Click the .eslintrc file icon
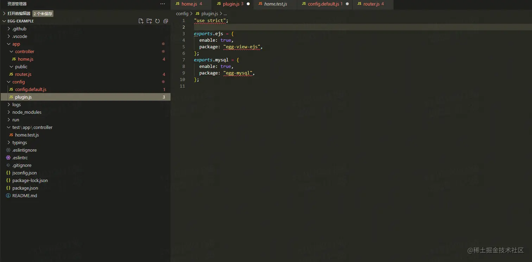 tap(8, 158)
